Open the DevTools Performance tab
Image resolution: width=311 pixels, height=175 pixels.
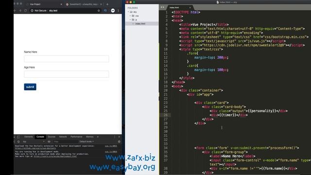tap(76, 137)
